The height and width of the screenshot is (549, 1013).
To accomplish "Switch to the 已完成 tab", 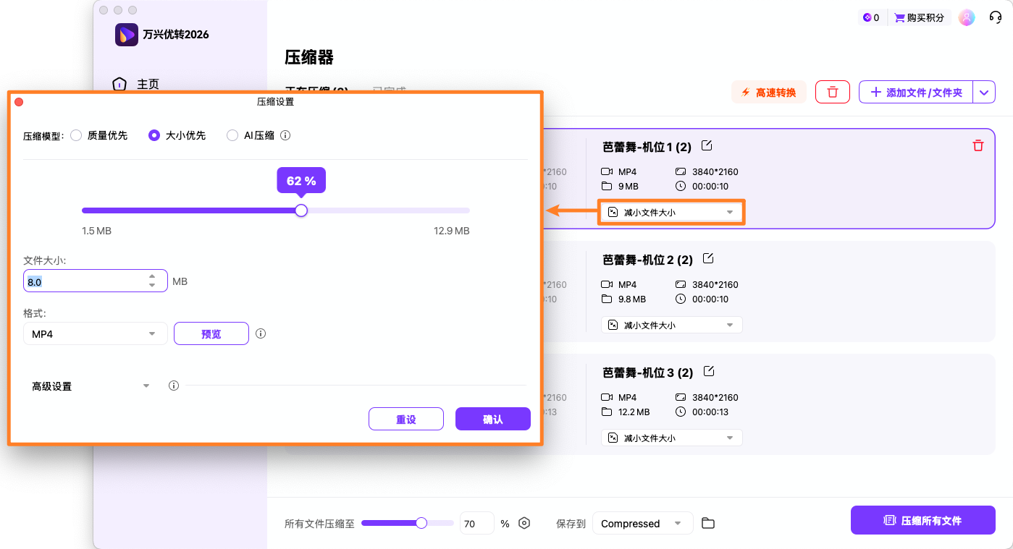I will coord(388,90).
